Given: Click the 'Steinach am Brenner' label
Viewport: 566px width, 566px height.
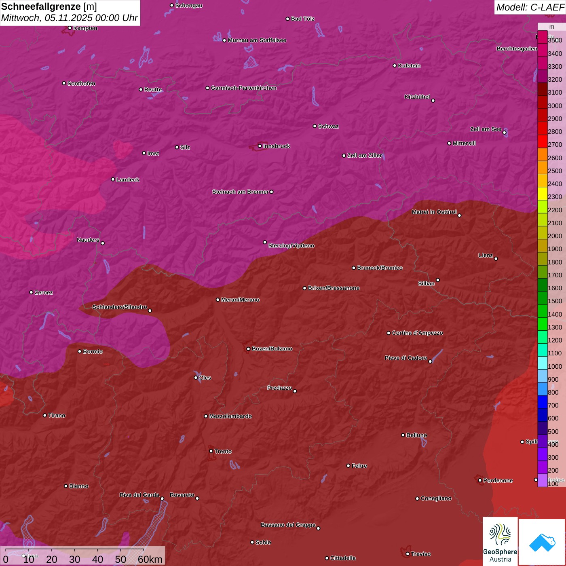Looking at the screenshot, I should coord(241,192).
